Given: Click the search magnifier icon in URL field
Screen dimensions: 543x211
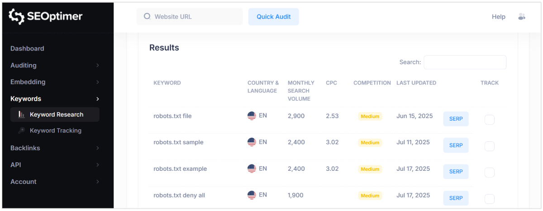Looking at the screenshot, I should pos(147,17).
